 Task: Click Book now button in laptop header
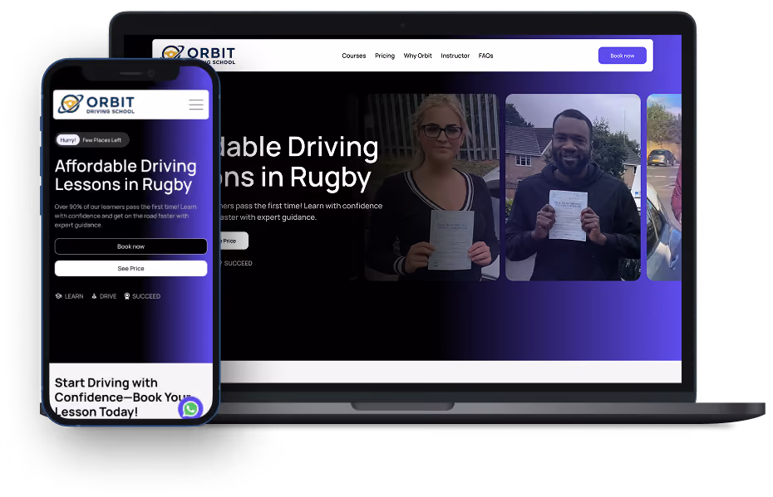(x=623, y=56)
